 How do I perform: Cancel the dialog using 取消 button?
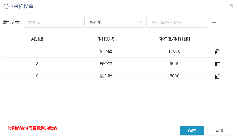(x=219, y=131)
